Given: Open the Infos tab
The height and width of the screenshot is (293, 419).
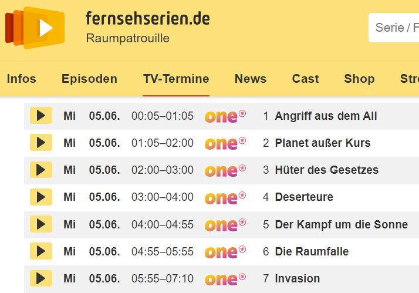Looking at the screenshot, I should pyautogui.click(x=21, y=79).
